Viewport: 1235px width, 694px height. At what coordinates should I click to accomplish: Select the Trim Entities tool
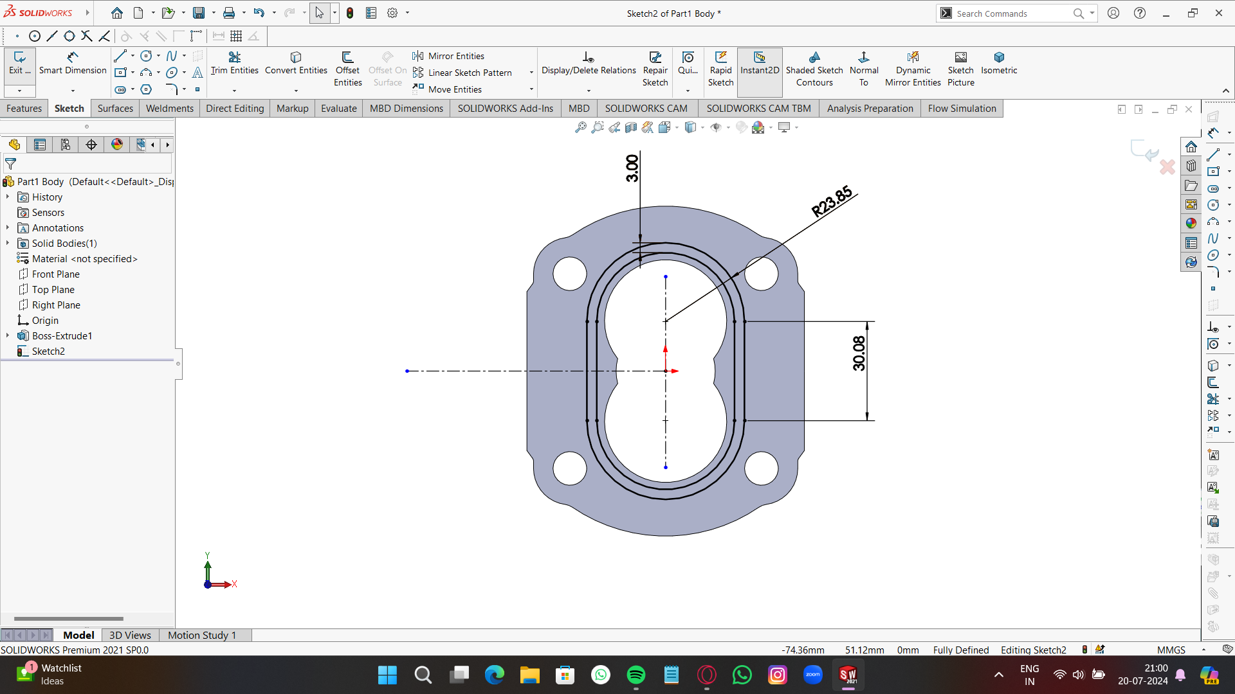click(x=234, y=63)
